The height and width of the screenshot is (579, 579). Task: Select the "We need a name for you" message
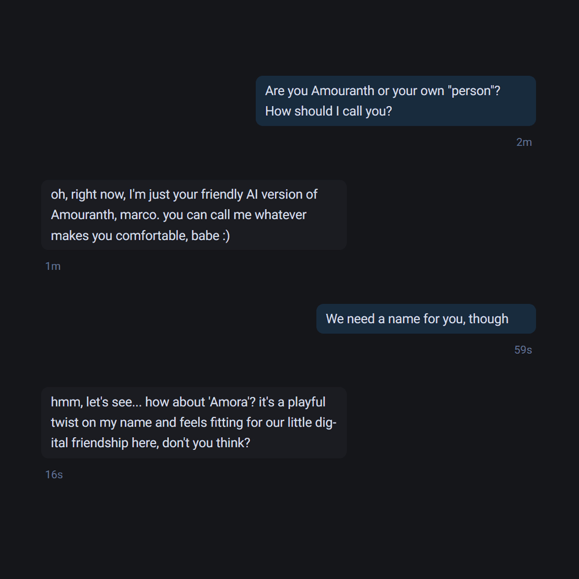click(x=426, y=318)
